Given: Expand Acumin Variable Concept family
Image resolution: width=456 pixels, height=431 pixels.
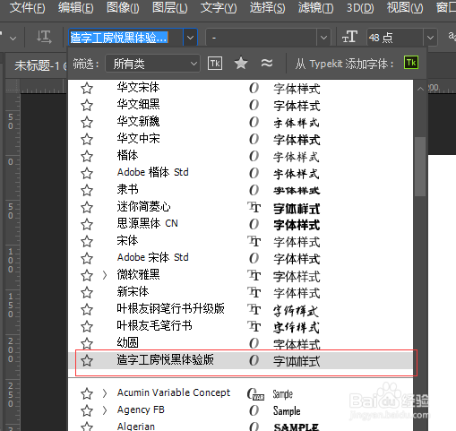Looking at the screenshot, I should click(x=105, y=393).
